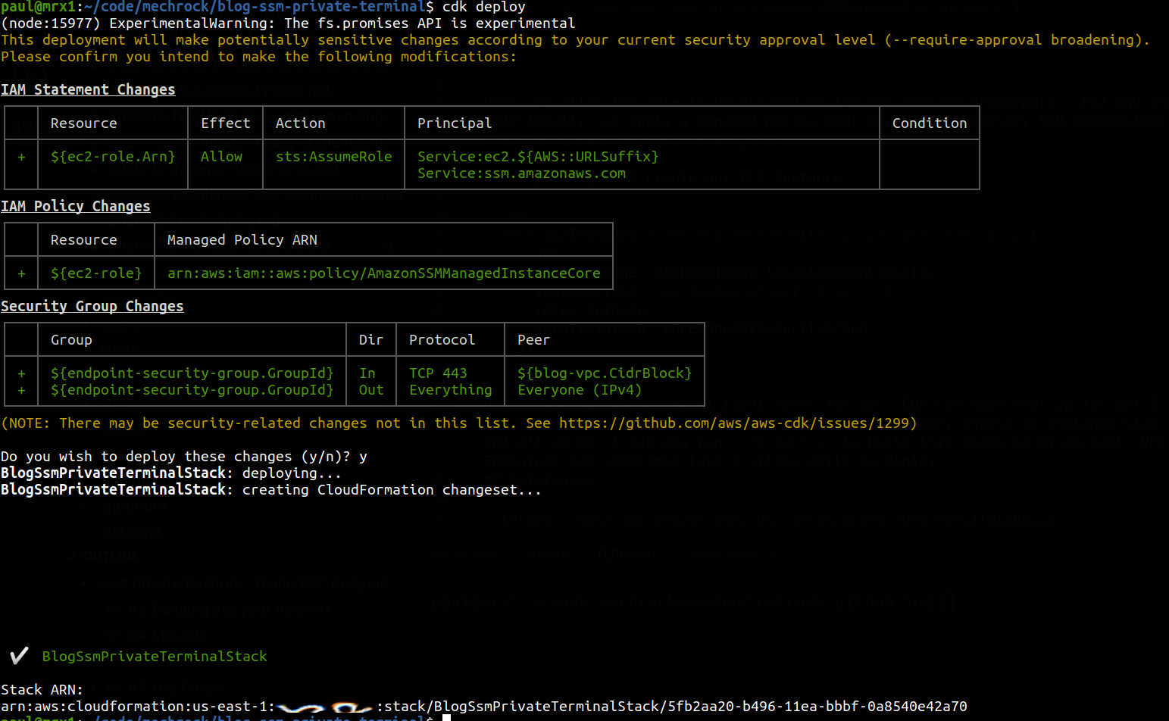The width and height of the screenshot is (1169, 721).
Task: Click the green BlogSsmPrivateTerminalStack success line
Action: coord(155,656)
